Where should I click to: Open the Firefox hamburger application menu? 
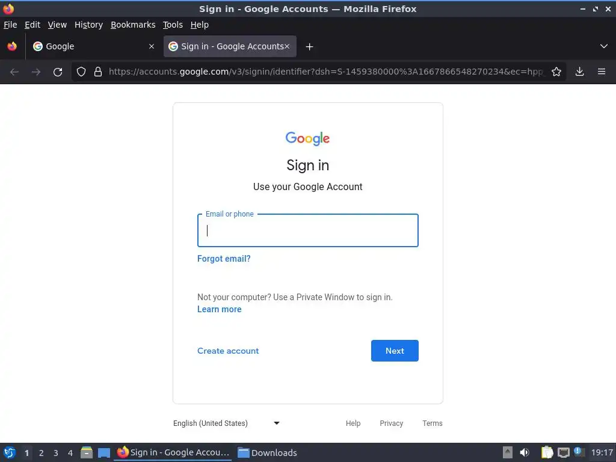click(602, 72)
